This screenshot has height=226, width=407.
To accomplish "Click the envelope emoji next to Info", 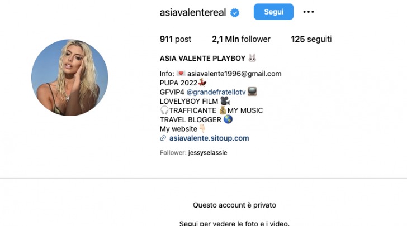I will (181, 73).
